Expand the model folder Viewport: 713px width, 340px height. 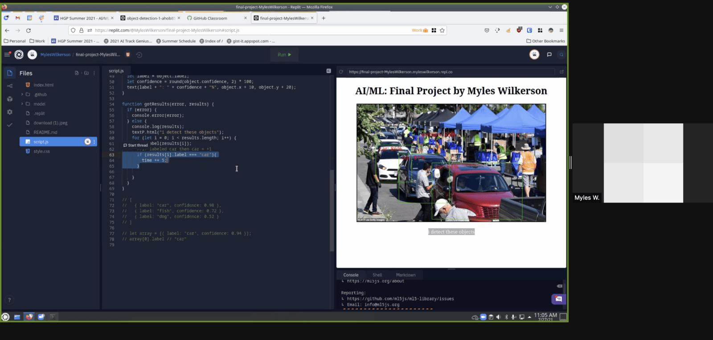pyautogui.click(x=22, y=104)
